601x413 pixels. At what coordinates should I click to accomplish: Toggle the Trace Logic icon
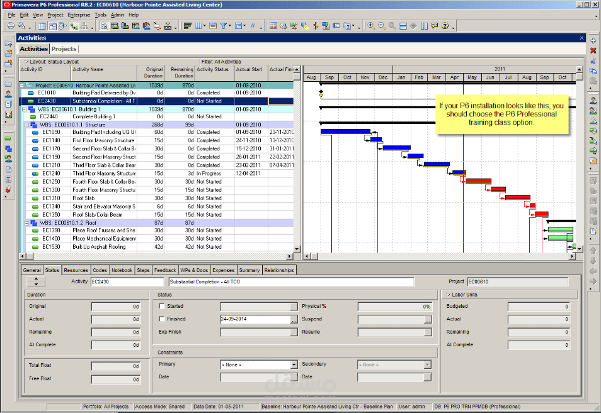click(74, 26)
